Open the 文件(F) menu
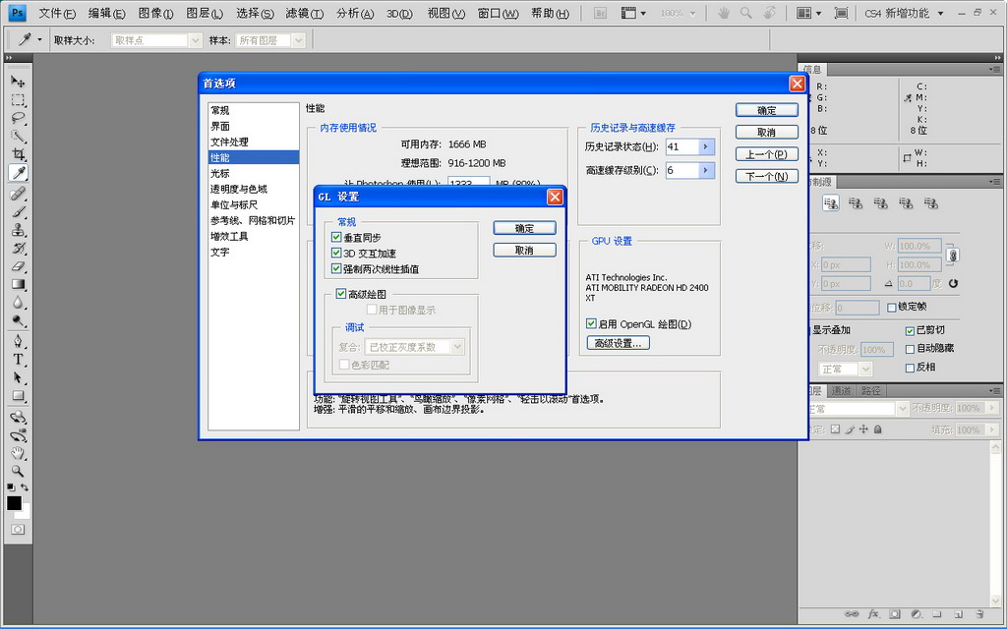The width and height of the screenshot is (1007, 629). click(x=57, y=14)
